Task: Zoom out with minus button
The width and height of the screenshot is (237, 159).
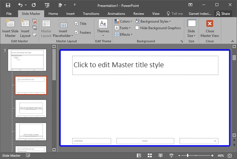Action: (x=179, y=156)
